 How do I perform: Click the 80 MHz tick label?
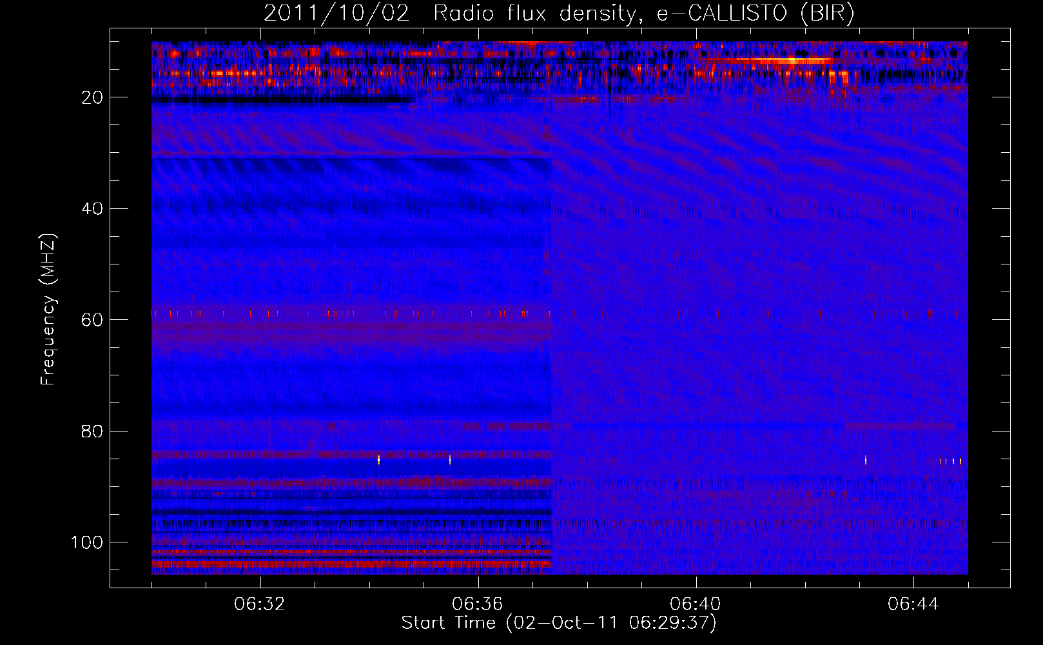point(92,432)
